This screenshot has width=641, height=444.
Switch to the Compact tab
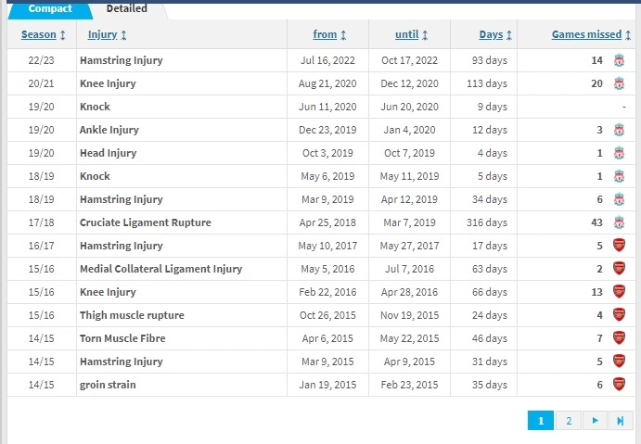49,9
